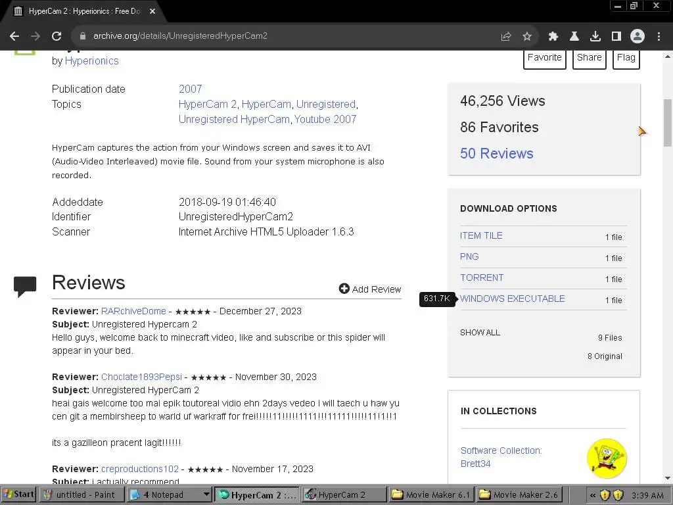Share this page from address bar
The image size is (673, 505).
pos(506,37)
